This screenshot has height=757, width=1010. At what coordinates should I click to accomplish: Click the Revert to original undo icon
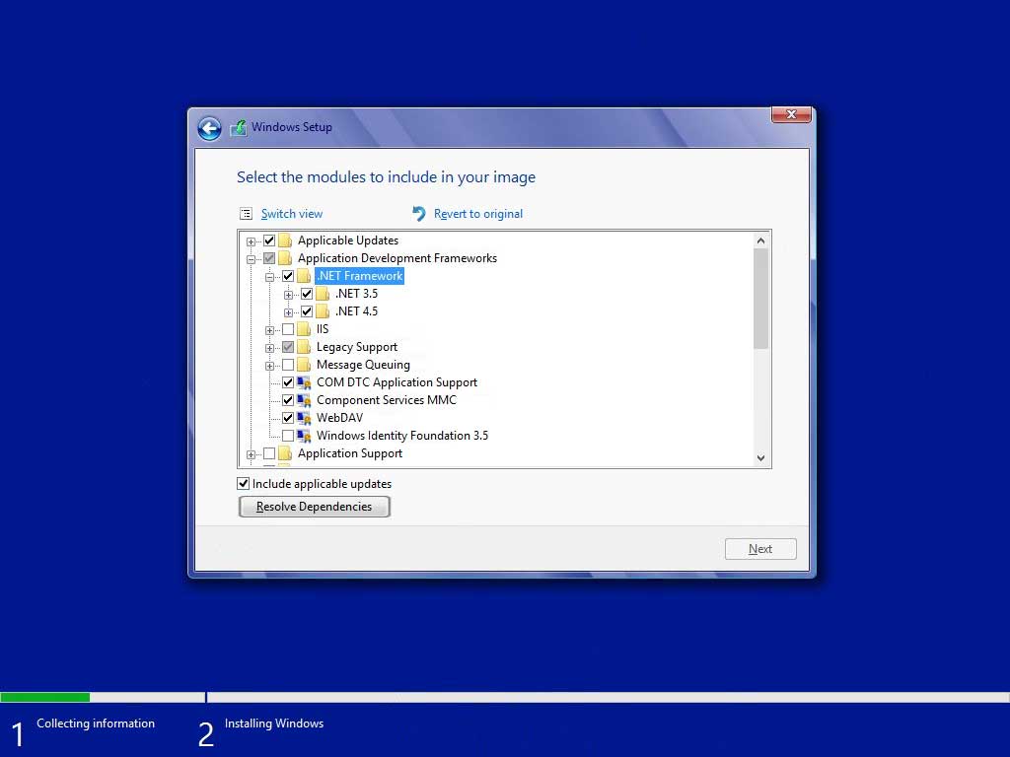419,214
